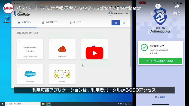Switch to grid view in OneGate
The image size is (189, 106).
[115, 23]
